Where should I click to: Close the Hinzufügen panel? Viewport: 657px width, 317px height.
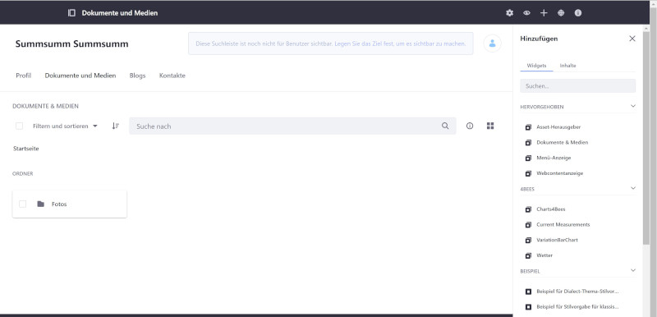point(632,39)
